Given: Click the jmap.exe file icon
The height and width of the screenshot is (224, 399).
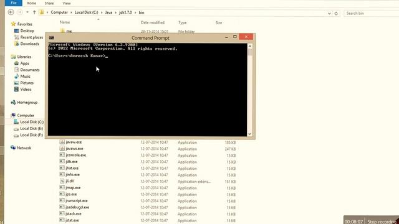Looking at the screenshot, I should pyautogui.click(x=62, y=187).
